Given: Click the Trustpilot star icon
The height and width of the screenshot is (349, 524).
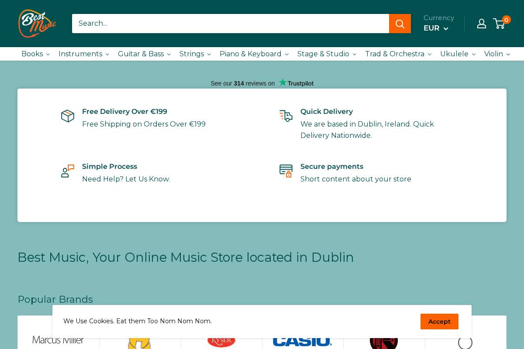Looking at the screenshot, I should [x=283, y=82].
